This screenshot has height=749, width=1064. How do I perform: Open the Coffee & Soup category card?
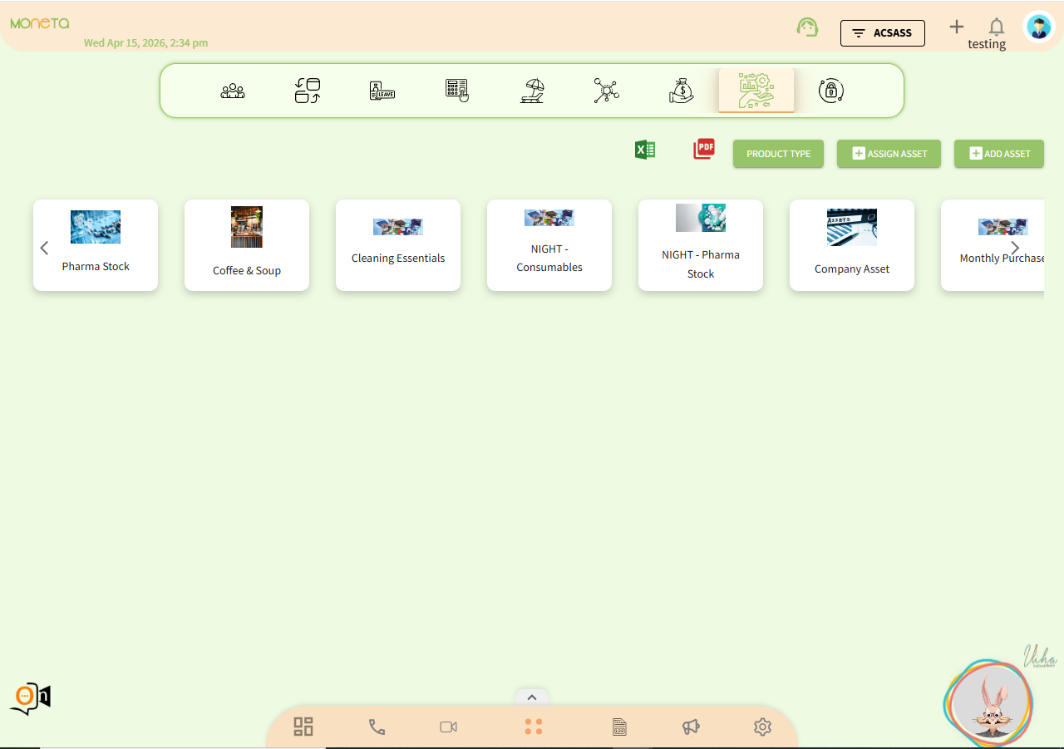tap(247, 245)
